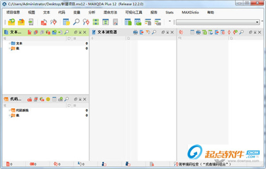
Task: Open the 混合方法 menu
Action: click(x=110, y=12)
